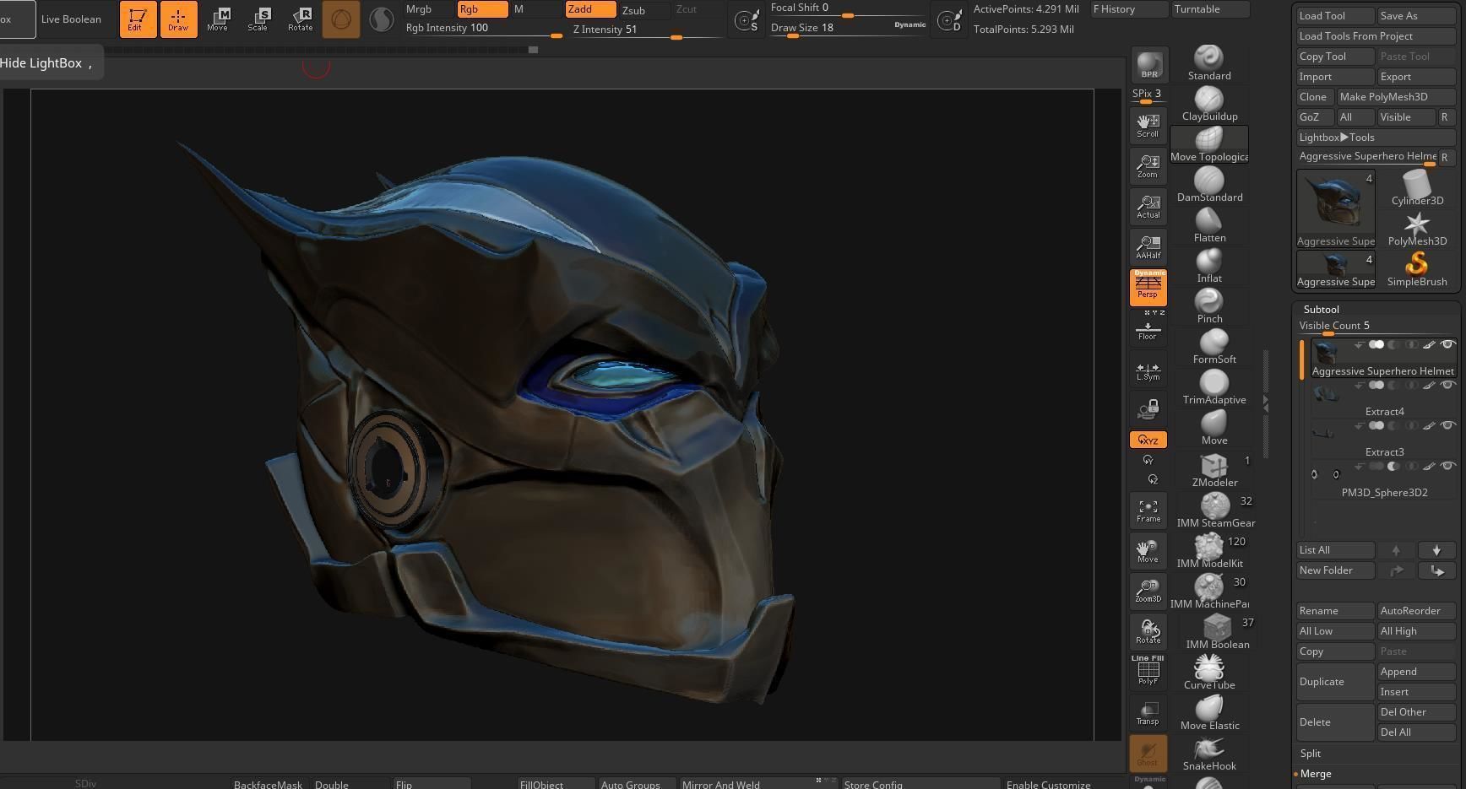Toggle Live Boolean mode
The image size is (1466, 789).
71,19
